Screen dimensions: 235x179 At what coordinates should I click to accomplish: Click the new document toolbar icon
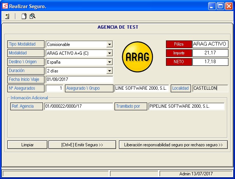pyautogui.click(x=24, y=16)
